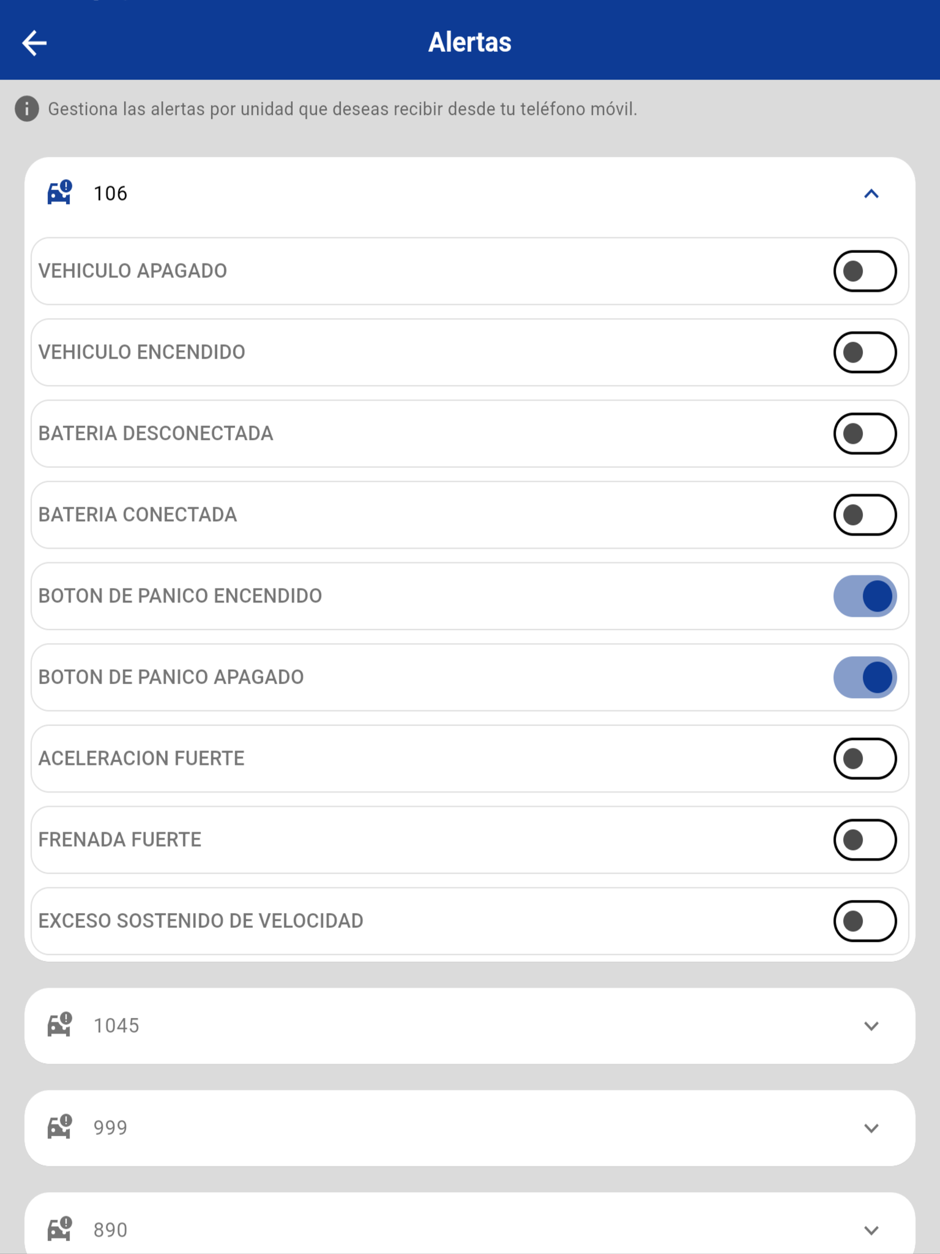Viewport: 940px width, 1254px height.
Task: Tap the BATERIA CONECTADA alert label
Action: [138, 515]
